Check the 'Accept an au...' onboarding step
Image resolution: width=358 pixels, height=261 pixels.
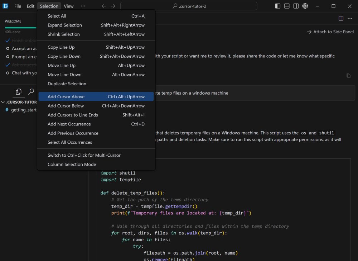(x=8, y=48)
